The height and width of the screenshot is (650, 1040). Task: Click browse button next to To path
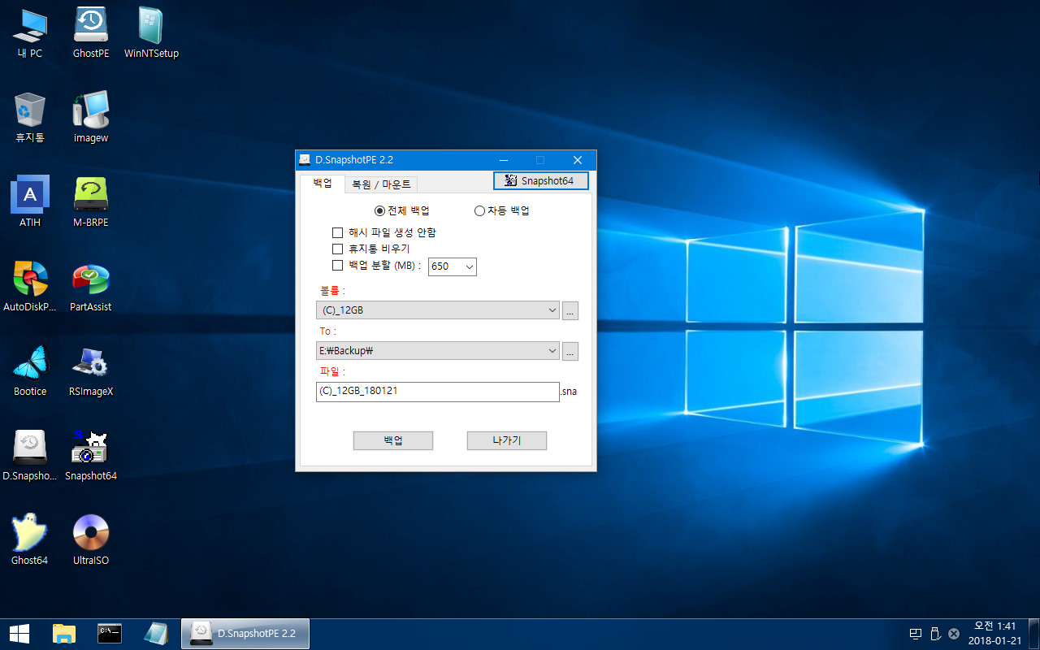pyautogui.click(x=570, y=351)
